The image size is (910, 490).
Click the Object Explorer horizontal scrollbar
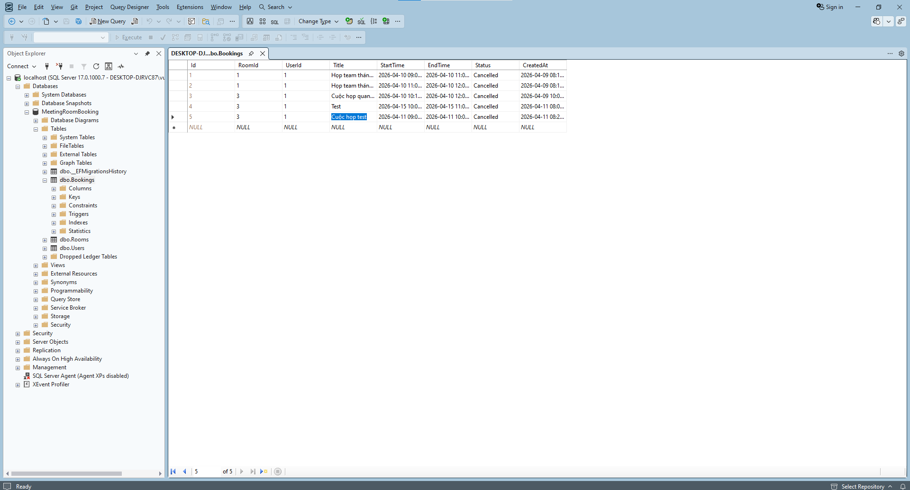[x=66, y=473]
